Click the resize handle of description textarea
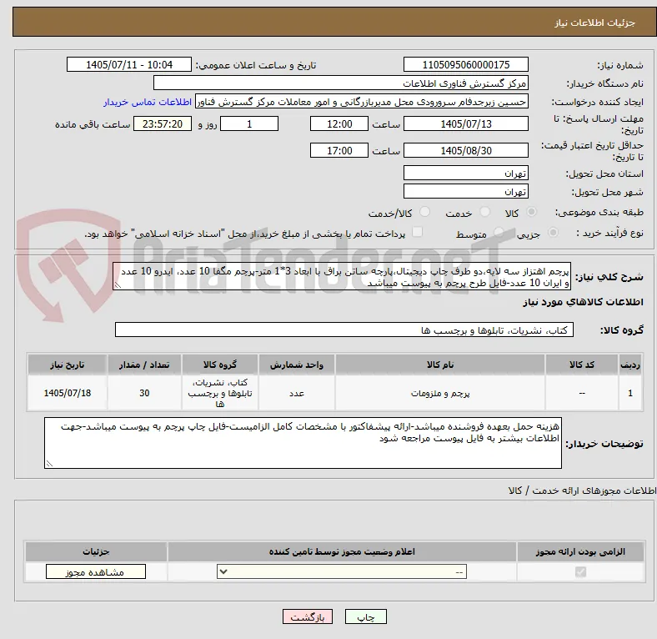Image resolution: width=657 pixels, height=639 pixels. tap(118, 285)
